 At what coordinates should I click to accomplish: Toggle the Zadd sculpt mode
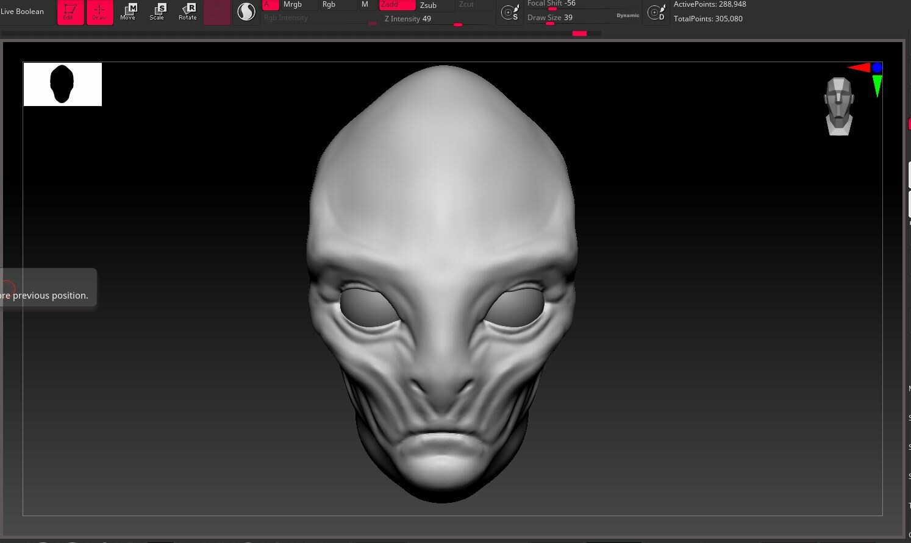(x=397, y=5)
